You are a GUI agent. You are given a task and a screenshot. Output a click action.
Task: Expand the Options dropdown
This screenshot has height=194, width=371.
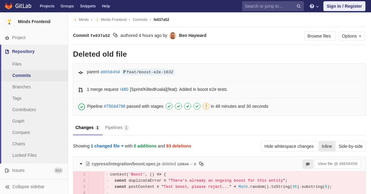352,36
